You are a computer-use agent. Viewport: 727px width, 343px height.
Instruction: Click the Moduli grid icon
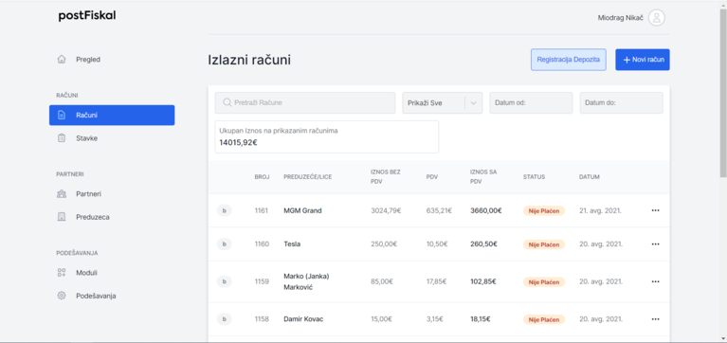(62, 273)
